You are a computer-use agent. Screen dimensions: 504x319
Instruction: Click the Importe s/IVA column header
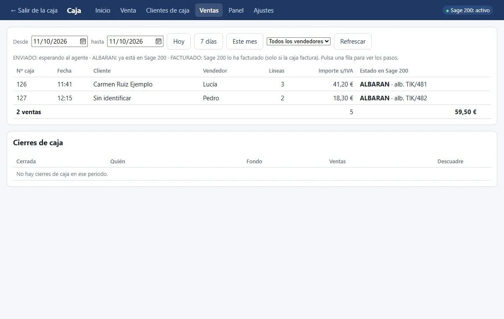point(336,71)
